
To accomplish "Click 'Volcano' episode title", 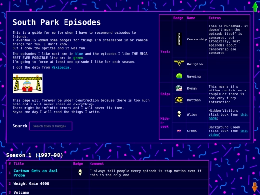I will coord(21,192).
